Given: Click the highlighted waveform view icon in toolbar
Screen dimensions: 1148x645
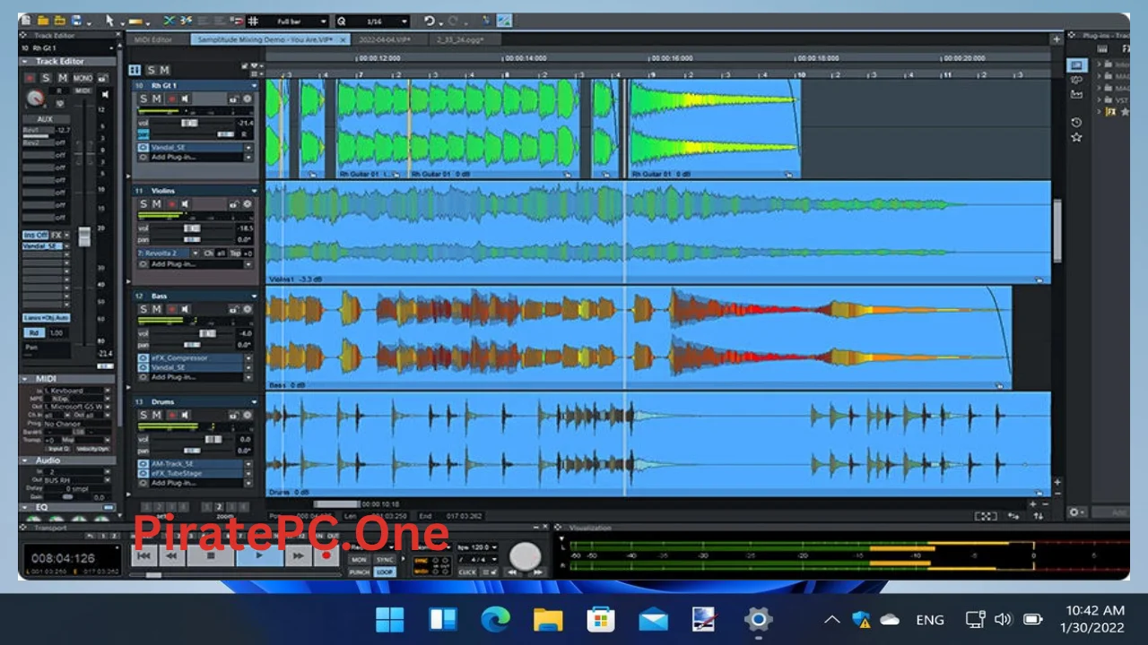Looking at the screenshot, I should pyautogui.click(x=504, y=21).
